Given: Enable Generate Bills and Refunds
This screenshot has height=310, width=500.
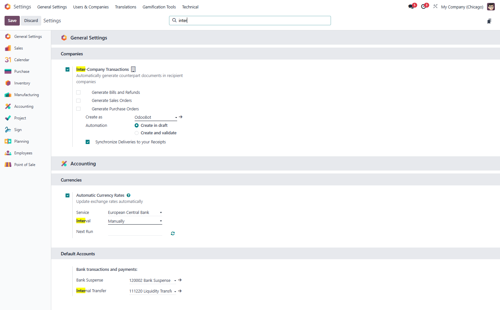Looking at the screenshot, I should (x=78, y=92).
